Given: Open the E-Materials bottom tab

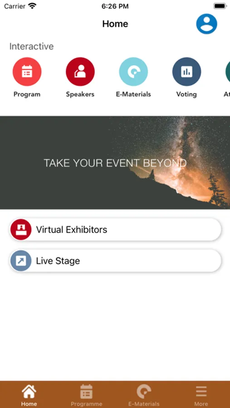Looking at the screenshot, I should pyautogui.click(x=144, y=395).
